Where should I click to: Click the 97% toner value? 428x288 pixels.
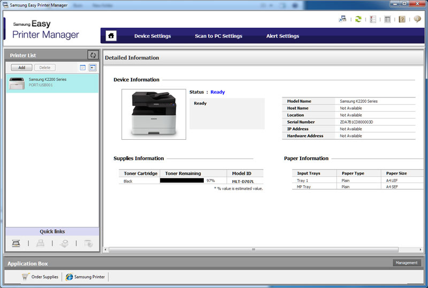[x=210, y=180]
